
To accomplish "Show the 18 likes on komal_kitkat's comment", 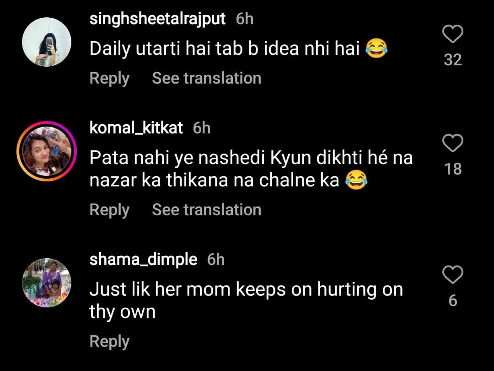I will click(453, 169).
